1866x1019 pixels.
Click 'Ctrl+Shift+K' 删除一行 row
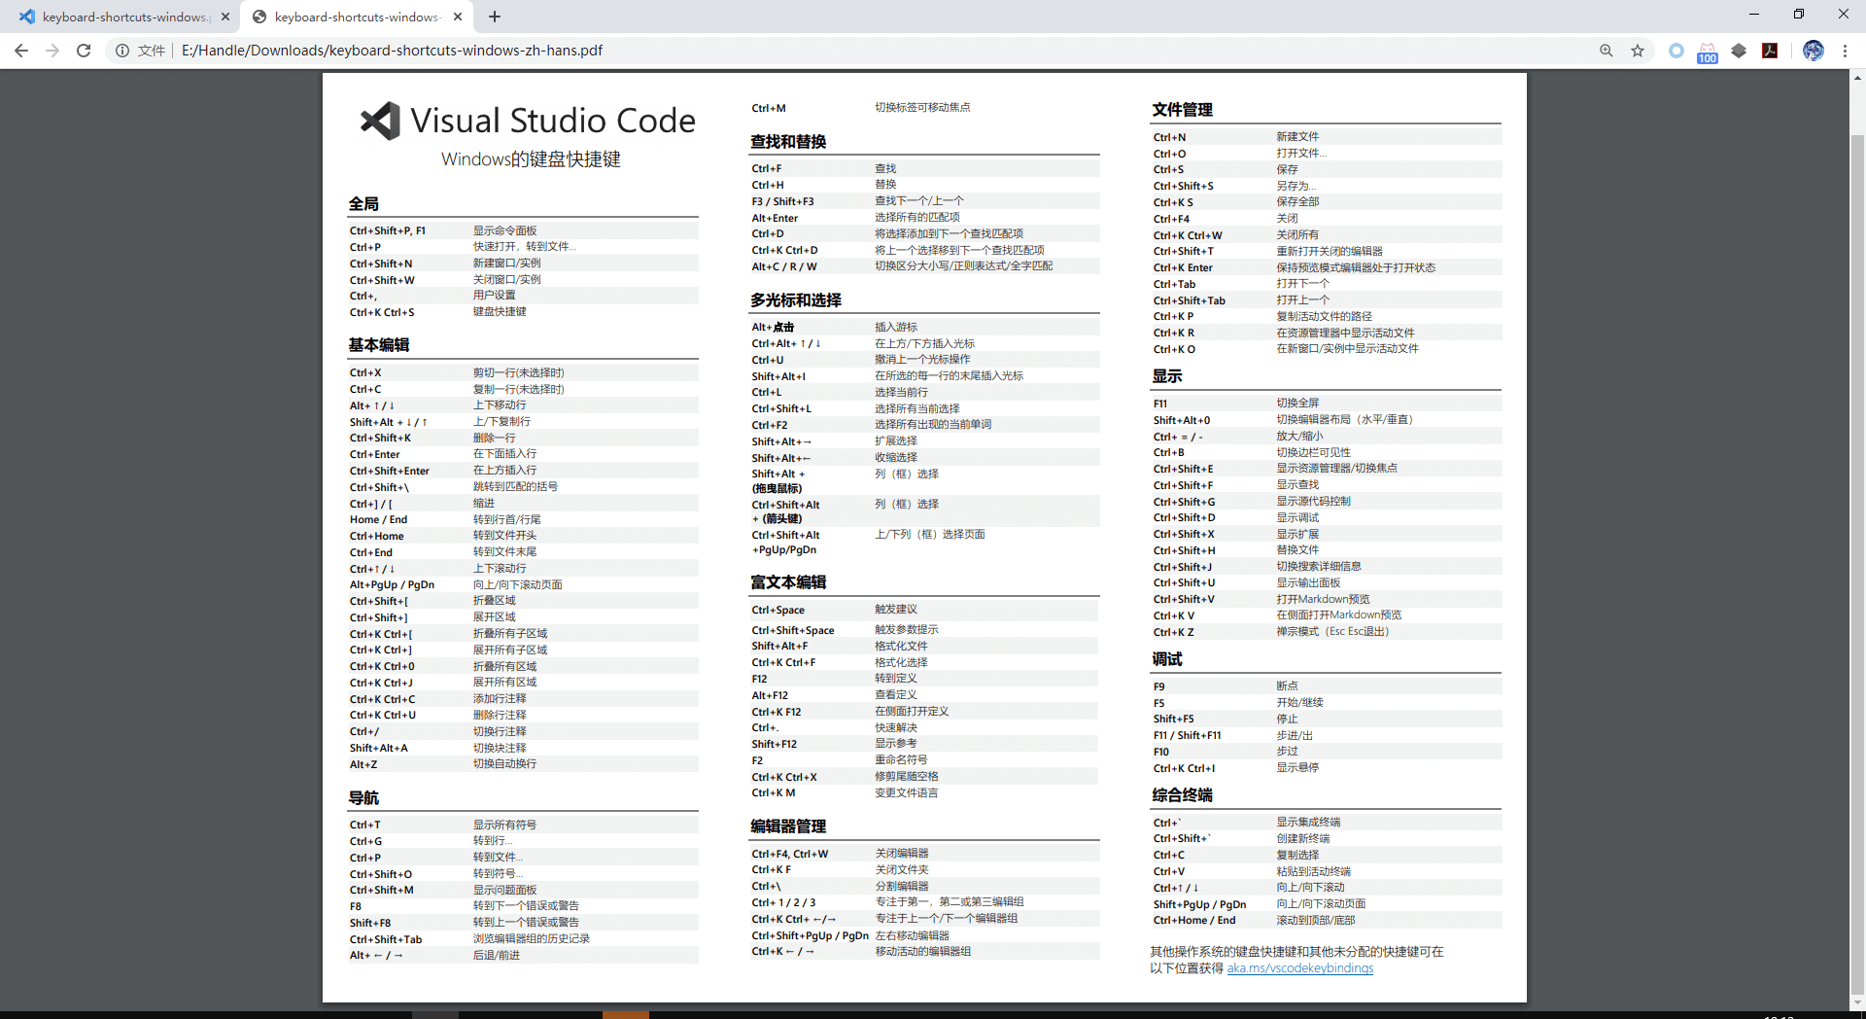[523, 438]
